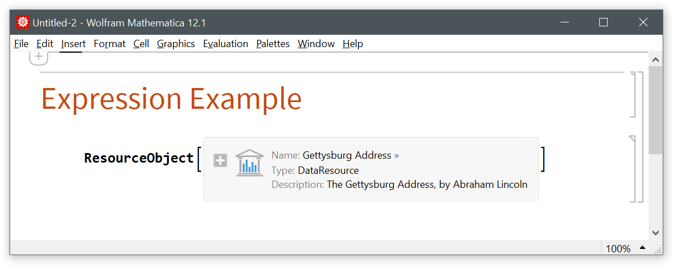Open the Graphics menu
This screenshot has width=675, height=268.
pyautogui.click(x=175, y=44)
